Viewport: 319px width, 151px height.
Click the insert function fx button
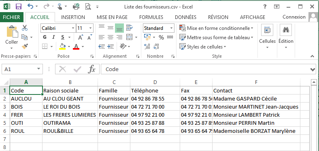(91, 69)
